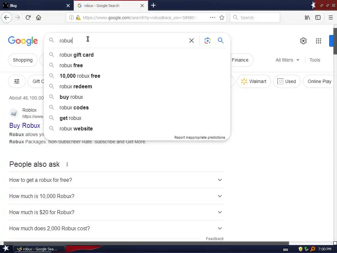Open the Library bookmarks icon
The width and height of the screenshot is (337, 253).
(307, 17)
